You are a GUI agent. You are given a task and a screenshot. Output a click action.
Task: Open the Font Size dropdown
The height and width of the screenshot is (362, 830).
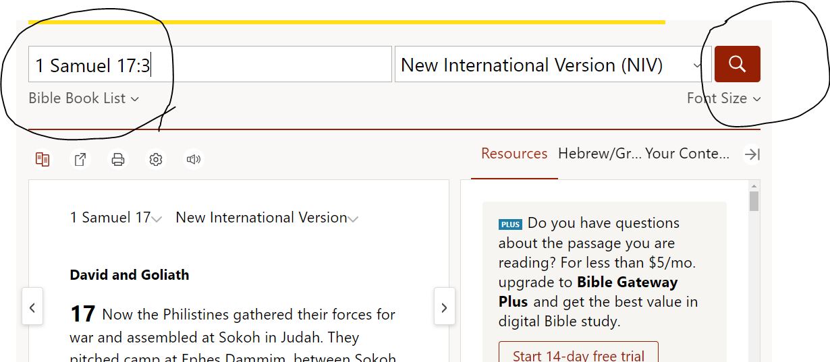click(723, 98)
